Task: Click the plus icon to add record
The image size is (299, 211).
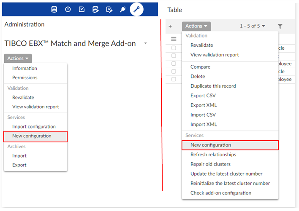Action: pyautogui.click(x=170, y=26)
